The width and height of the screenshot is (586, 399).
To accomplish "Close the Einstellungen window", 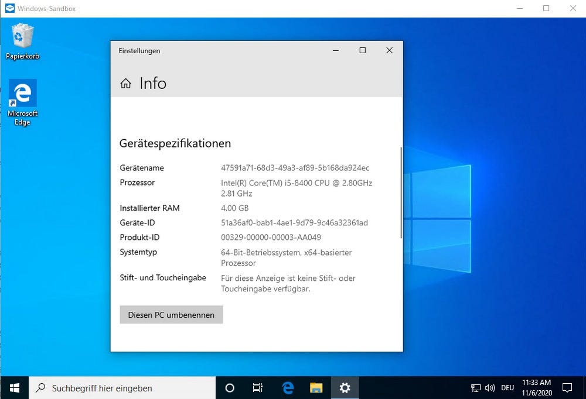I will pos(390,50).
